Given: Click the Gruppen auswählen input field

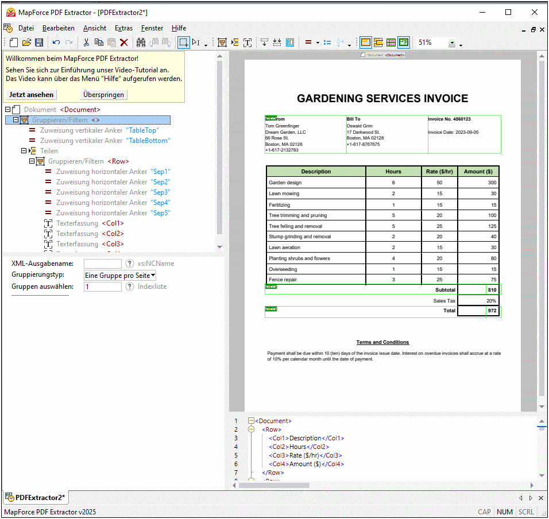Looking at the screenshot, I should [103, 286].
